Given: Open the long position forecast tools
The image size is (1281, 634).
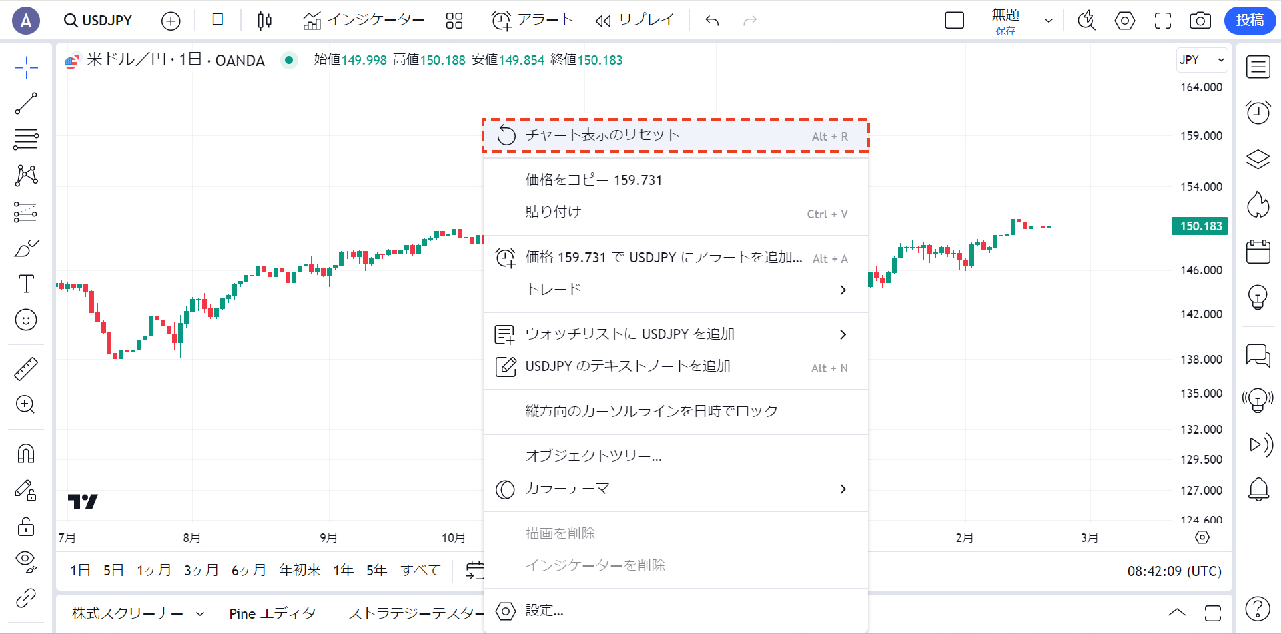Looking at the screenshot, I should (26, 212).
